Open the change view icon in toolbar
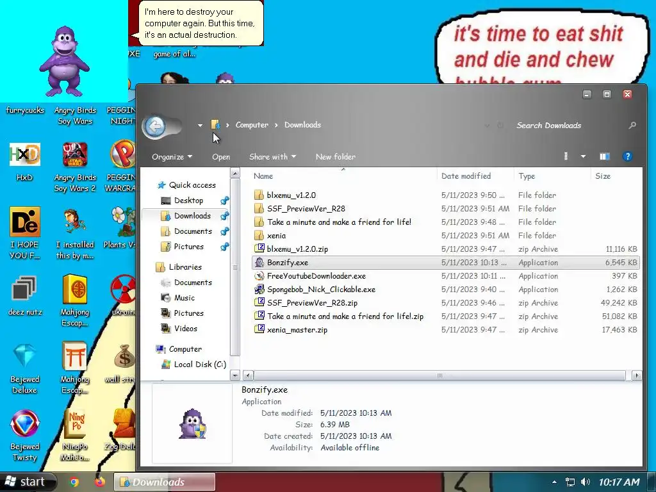 566,156
